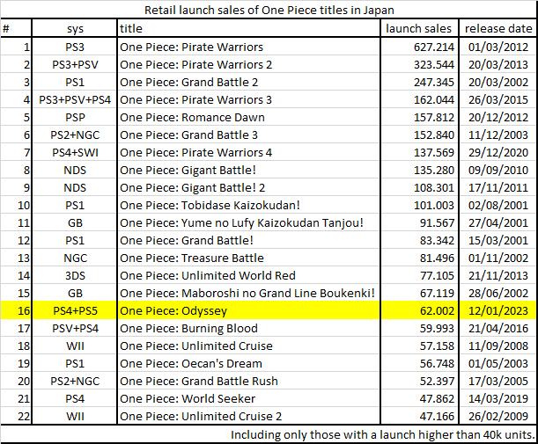Select 'One Piece: Grand Battle 2' title
The height and width of the screenshot is (444, 538).
coord(188,83)
